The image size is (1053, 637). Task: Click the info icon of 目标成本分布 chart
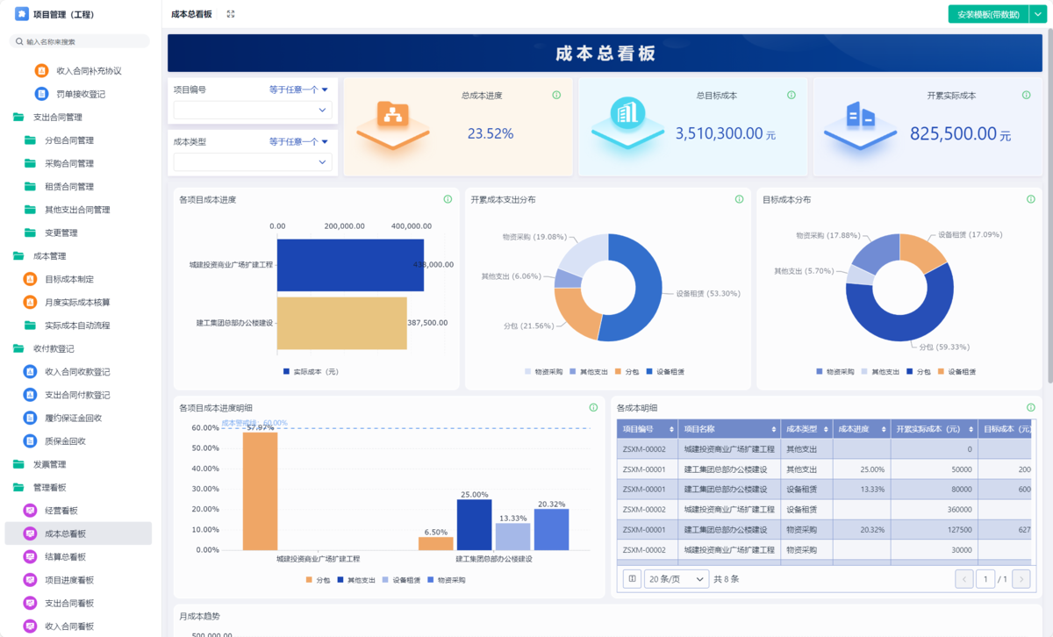(1030, 199)
